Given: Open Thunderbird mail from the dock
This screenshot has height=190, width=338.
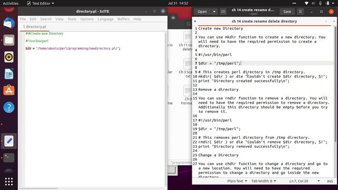Looking at the screenshot, I should [x=9, y=23].
